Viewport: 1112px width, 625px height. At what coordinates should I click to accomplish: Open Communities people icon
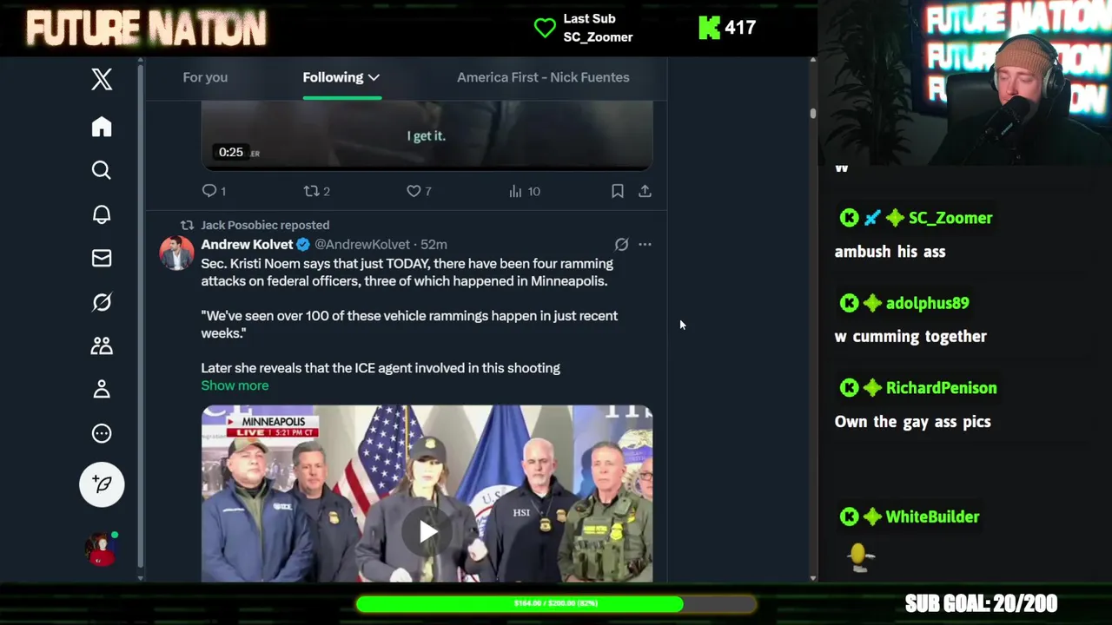pos(102,345)
